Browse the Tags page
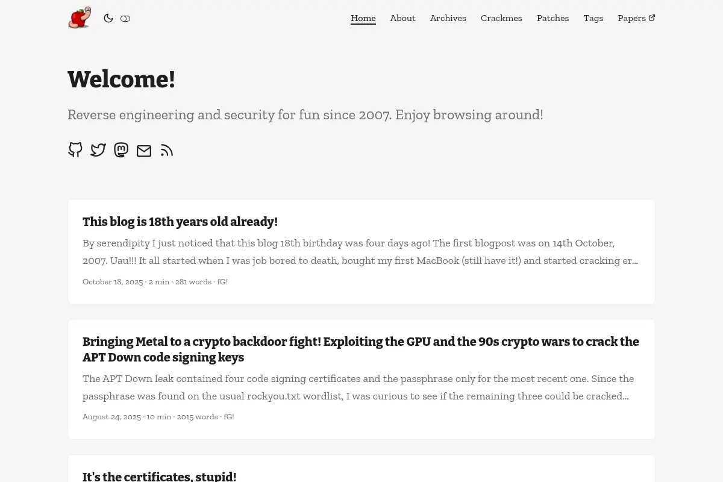The width and height of the screenshot is (723, 482). (x=593, y=18)
